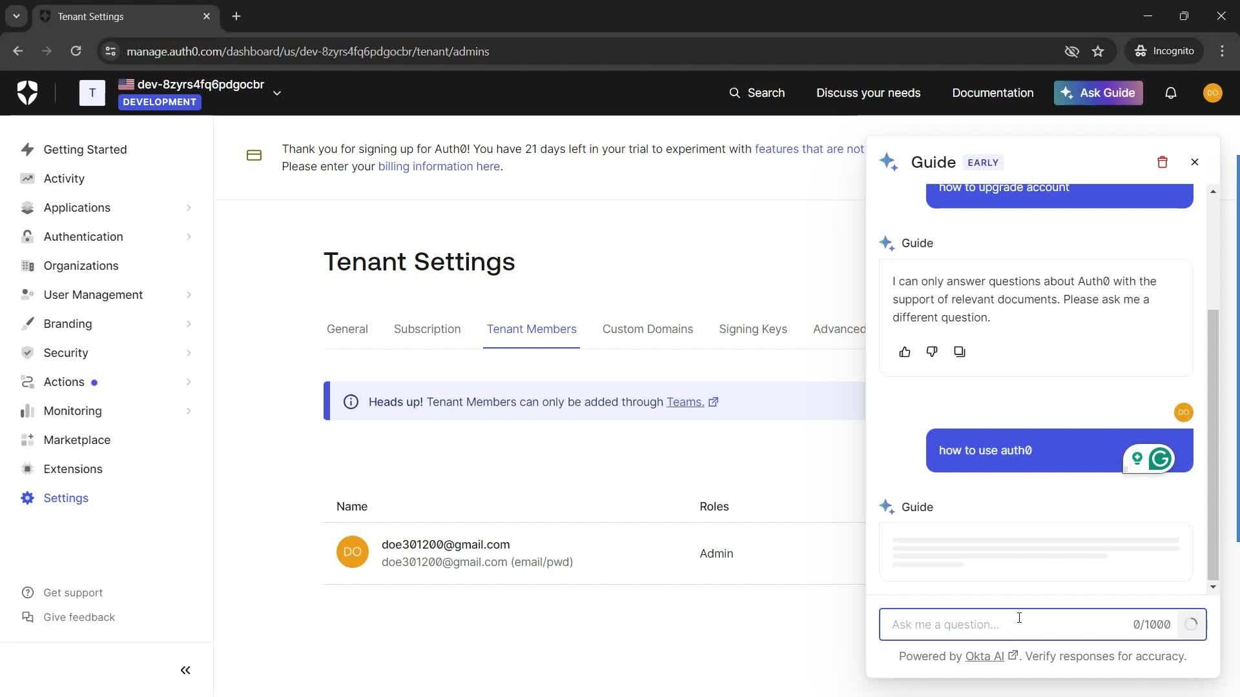Click the Guide chat scroll down arrow
The height and width of the screenshot is (697, 1240).
click(1213, 587)
